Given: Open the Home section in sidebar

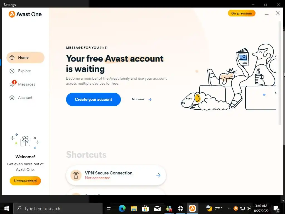Looking at the screenshot, I should [25, 57].
